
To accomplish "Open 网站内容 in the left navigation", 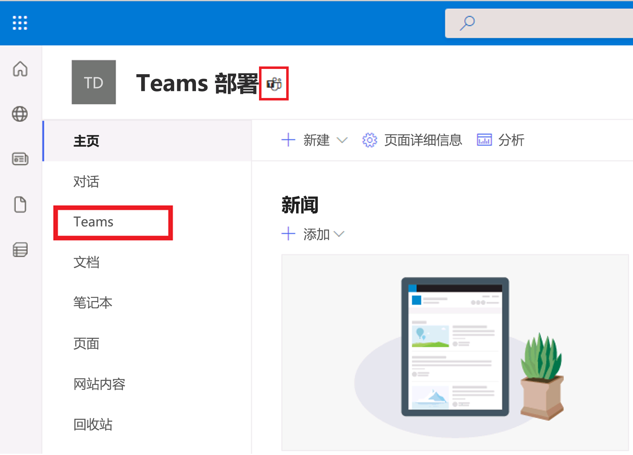I will 99,384.
